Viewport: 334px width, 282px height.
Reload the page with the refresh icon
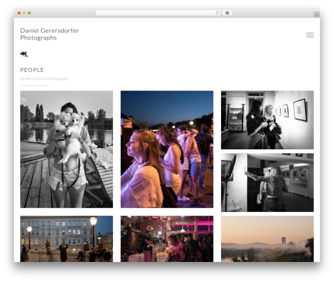217,13
